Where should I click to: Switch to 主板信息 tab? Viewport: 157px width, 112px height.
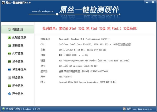(x=18, y=46)
